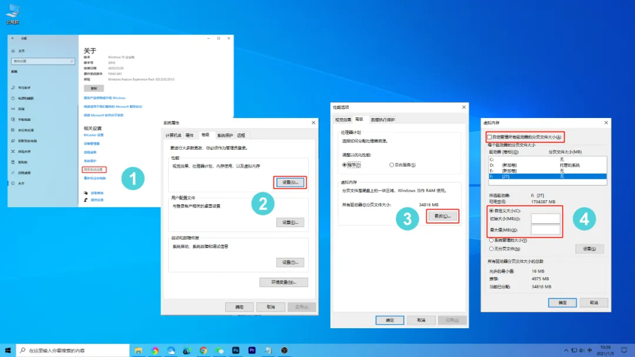
Task: Open File Explorer from taskbar
Action: (x=139, y=350)
